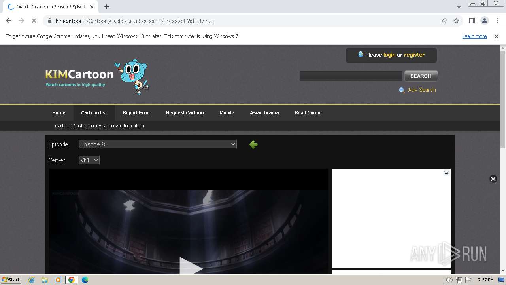Click the forward navigation arrow

click(21, 21)
